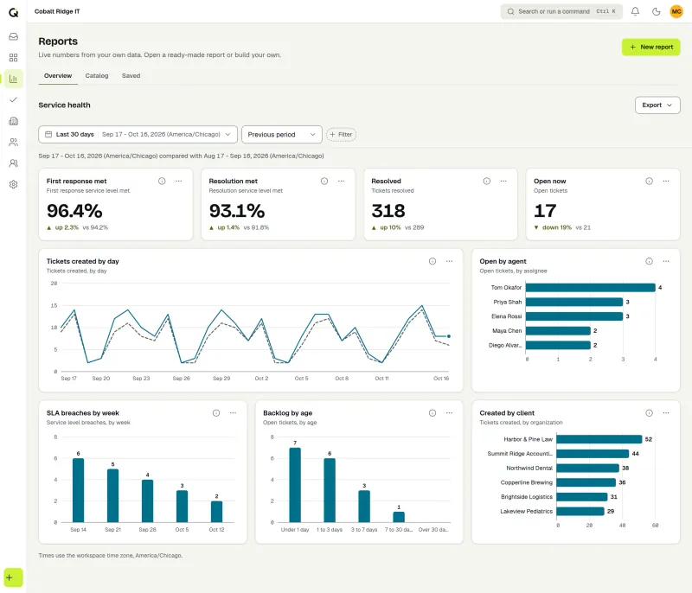Open the organizations building icon in sidebar
The image size is (692, 593).
[14, 121]
